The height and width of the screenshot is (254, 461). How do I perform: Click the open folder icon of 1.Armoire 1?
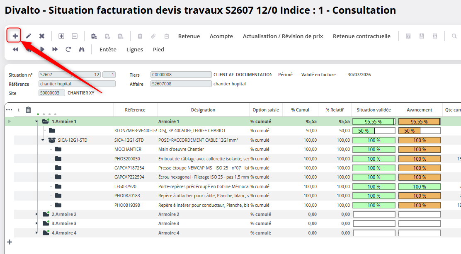tap(46, 121)
